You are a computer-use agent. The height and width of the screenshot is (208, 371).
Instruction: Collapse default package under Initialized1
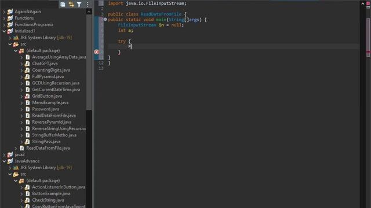pyautogui.click(x=16, y=51)
